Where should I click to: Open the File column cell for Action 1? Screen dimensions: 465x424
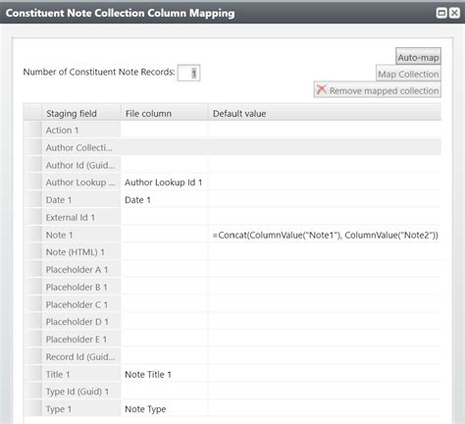(165, 130)
